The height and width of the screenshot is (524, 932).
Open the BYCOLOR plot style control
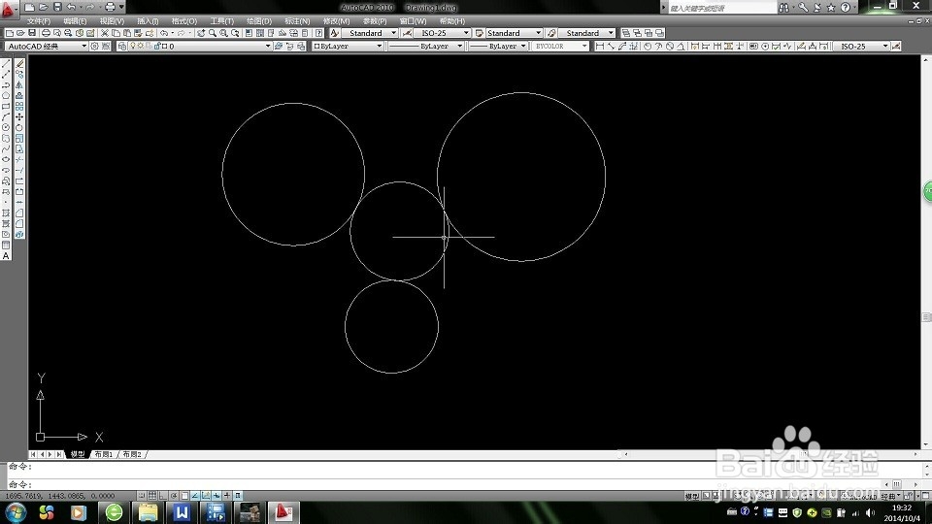560,46
